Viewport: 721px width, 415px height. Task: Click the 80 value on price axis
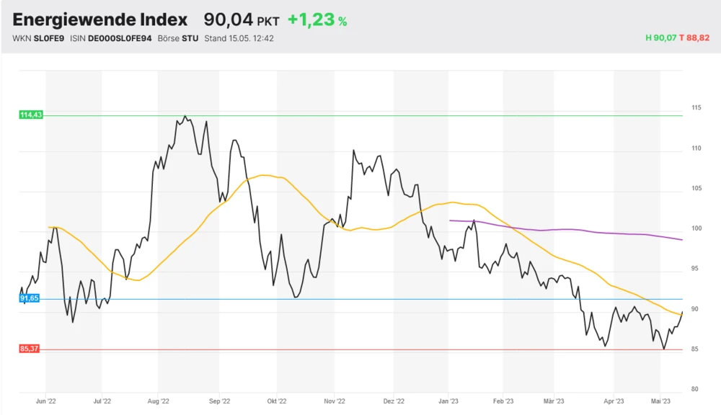pos(696,389)
